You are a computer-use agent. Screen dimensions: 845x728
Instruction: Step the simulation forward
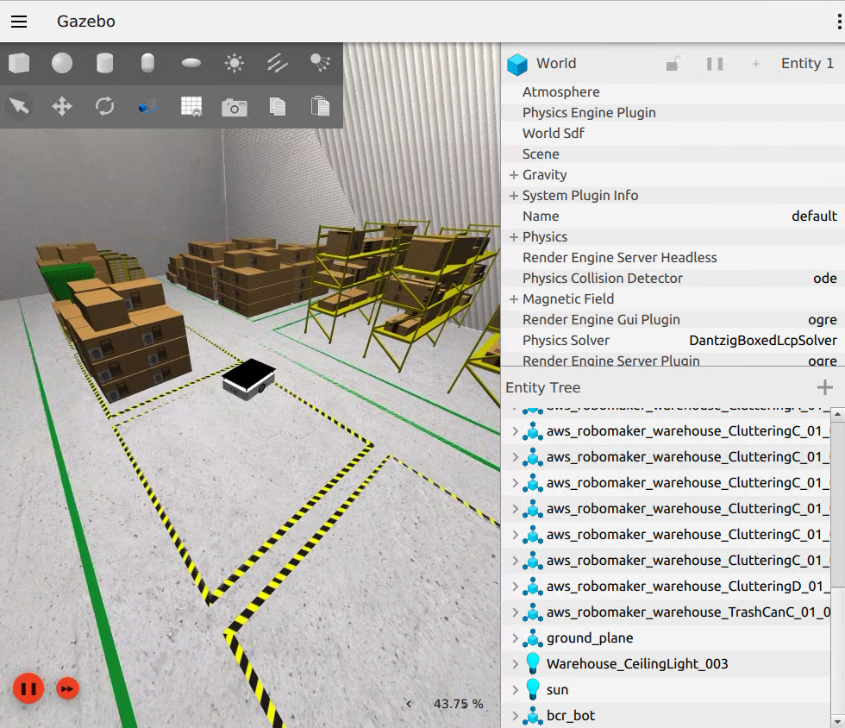[x=67, y=688]
